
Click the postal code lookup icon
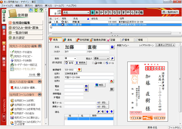coord(80,69)
